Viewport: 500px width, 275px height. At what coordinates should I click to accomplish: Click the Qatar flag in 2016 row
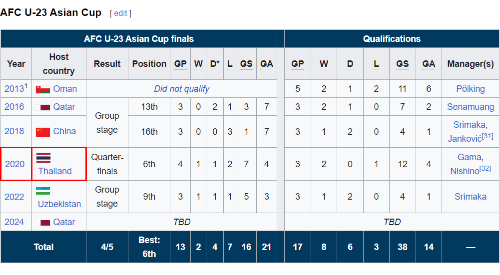pos(43,107)
